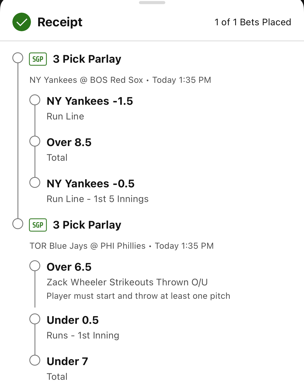Select the Run Line - 1st 5 Innings leg

point(97,199)
